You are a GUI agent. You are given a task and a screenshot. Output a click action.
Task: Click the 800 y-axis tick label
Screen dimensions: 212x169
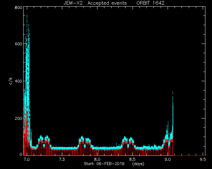point(19,7)
